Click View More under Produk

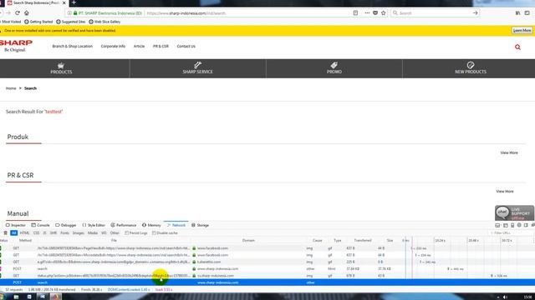(x=509, y=152)
